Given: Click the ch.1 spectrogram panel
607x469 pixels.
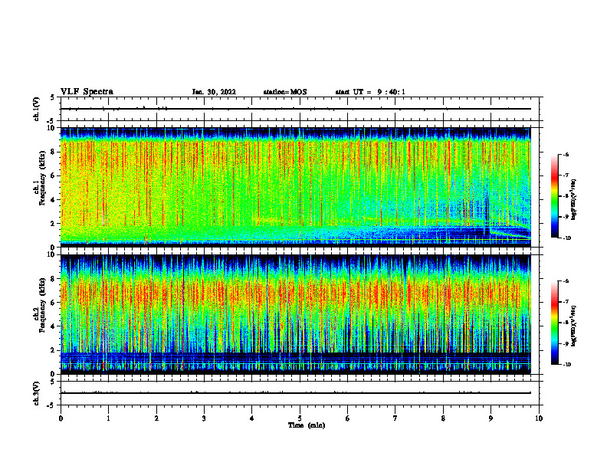Looking at the screenshot, I should coord(295,187).
